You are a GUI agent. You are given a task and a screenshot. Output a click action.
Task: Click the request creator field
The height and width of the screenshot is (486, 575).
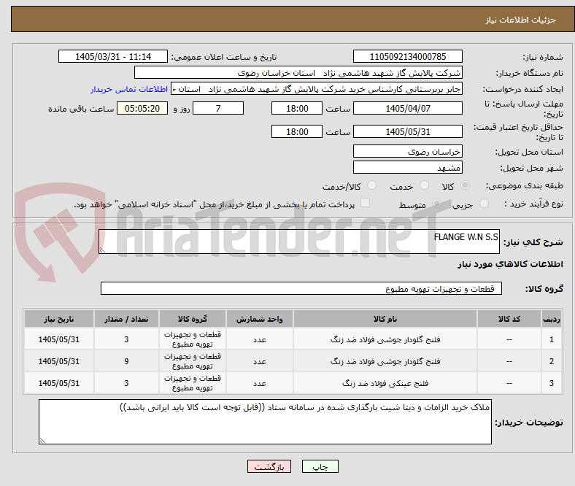(317, 89)
